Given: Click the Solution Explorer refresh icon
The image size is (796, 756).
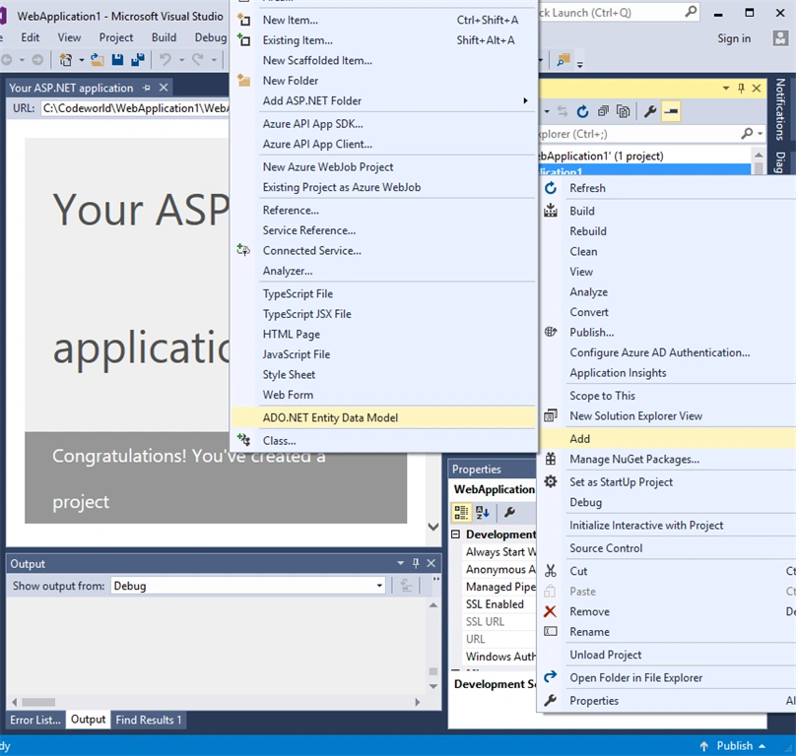Looking at the screenshot, I should (x=582, y=111).
